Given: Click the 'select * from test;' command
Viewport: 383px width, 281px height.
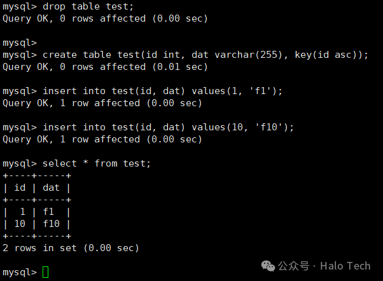Looking at the screenshot, I should point(77,163).
